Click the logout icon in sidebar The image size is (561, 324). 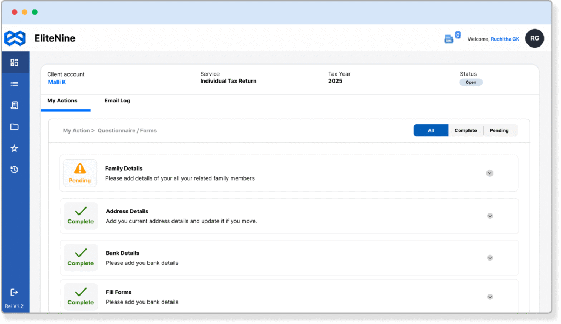pos(14,292)
